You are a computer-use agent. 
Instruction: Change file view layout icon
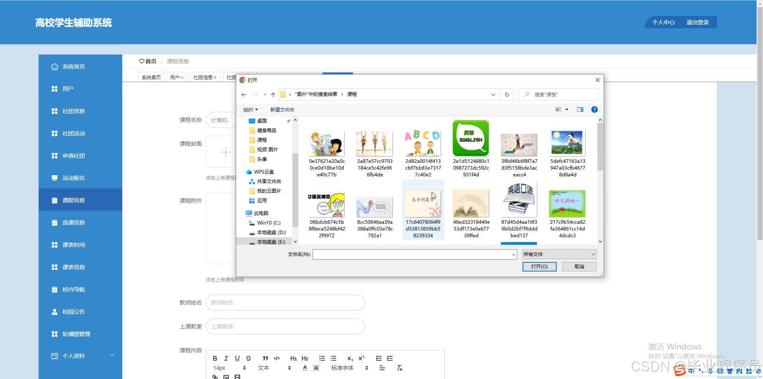pos(558,109)
